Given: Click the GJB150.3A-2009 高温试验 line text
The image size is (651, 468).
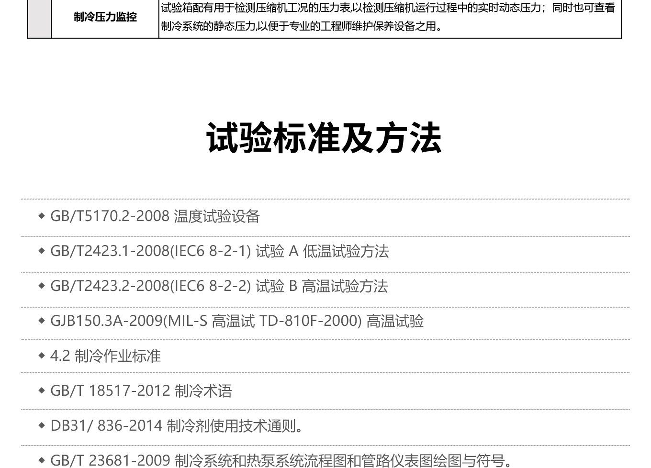Looking at the screenshot, I should (237, 321).
